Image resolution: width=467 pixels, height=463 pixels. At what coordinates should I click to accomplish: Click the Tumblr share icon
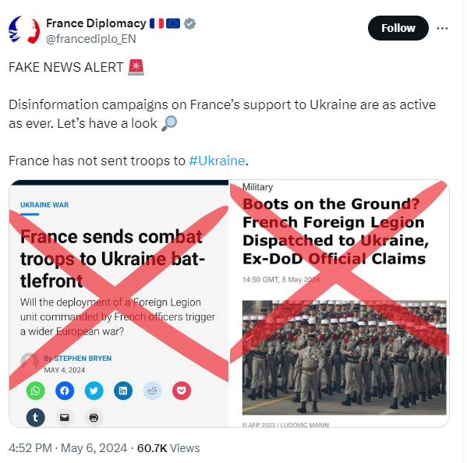(35, 418)
